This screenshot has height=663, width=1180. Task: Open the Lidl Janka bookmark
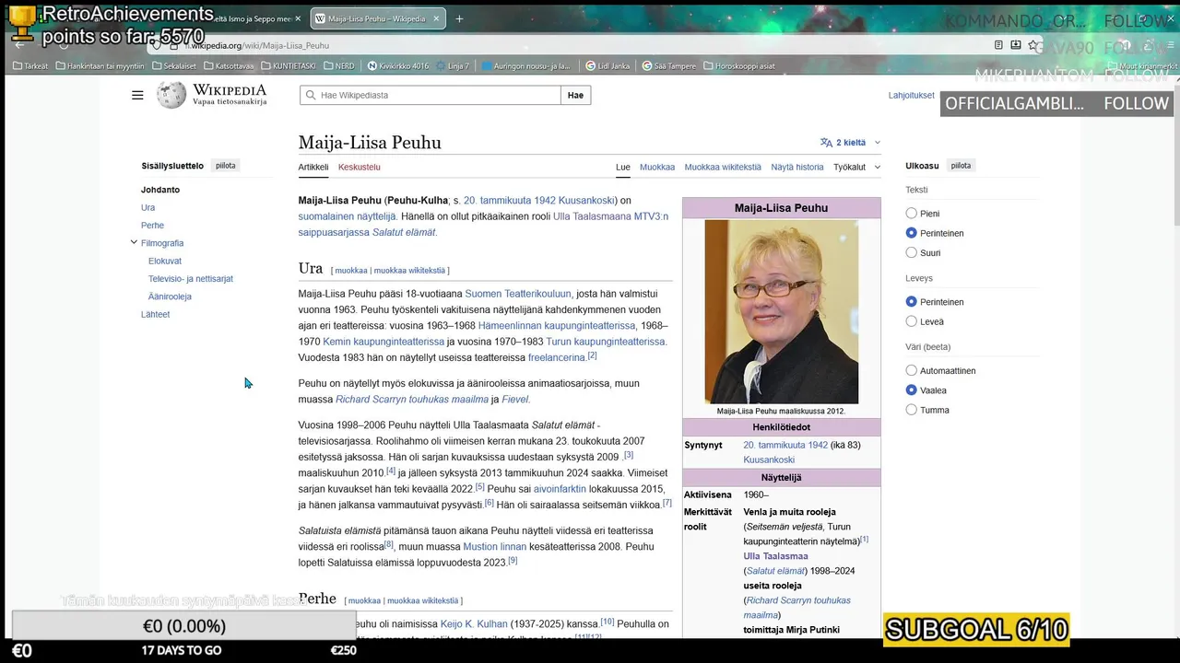tap(608, 65)
